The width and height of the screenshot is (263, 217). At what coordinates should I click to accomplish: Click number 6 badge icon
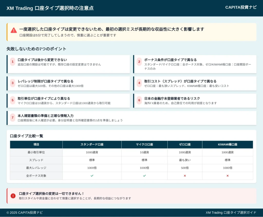(x=139, y=100)
